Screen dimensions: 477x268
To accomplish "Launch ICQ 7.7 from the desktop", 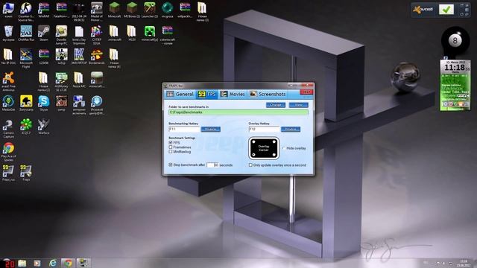I will pyautogui.click(x=26, y=127).
